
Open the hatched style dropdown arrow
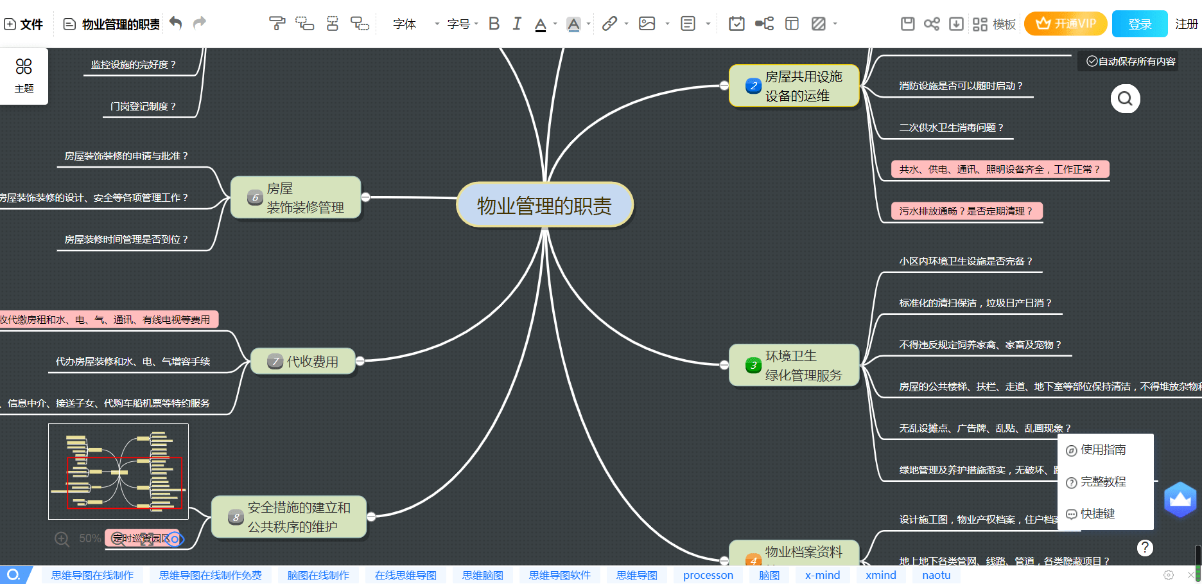click(835, 24)
